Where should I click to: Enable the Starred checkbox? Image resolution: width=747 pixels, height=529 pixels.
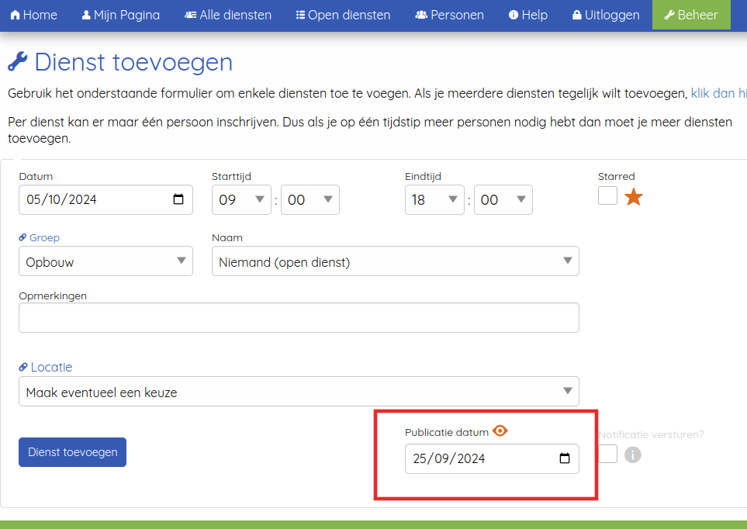tap(608, 195)
